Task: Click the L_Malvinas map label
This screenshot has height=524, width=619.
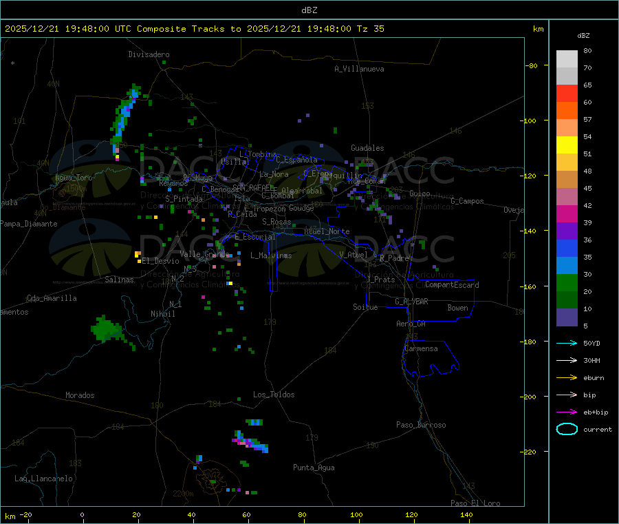Action: click(271, 255)
